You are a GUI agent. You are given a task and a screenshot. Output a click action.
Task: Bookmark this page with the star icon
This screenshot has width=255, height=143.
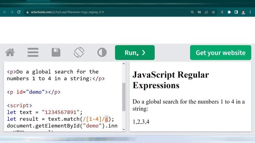tap(214, 12)
